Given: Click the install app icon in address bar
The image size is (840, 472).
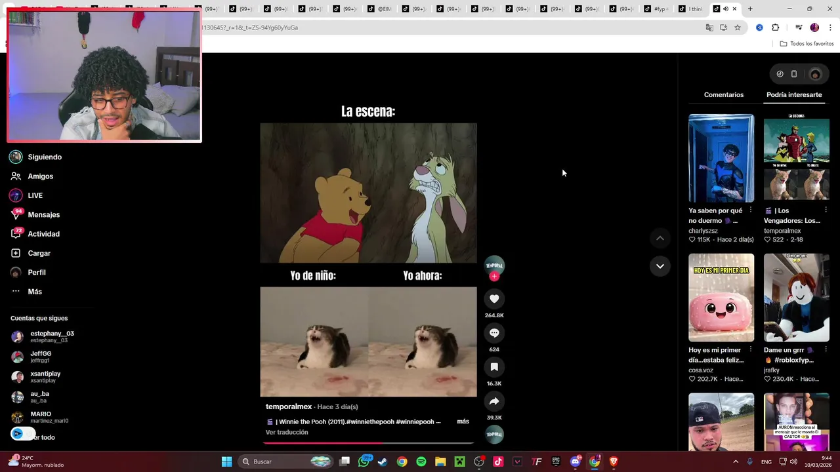Looking at the screenshot, I should click(723, 28).
